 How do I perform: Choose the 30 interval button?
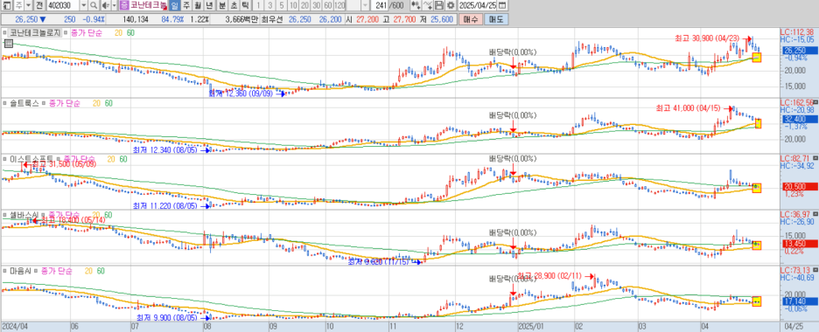tap(317, 6)
